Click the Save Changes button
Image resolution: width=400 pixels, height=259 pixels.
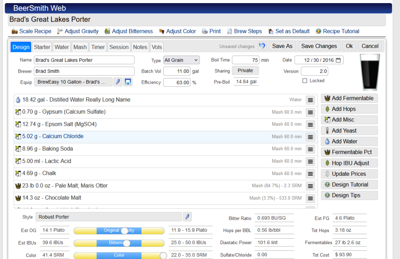(x=319, y=46)
